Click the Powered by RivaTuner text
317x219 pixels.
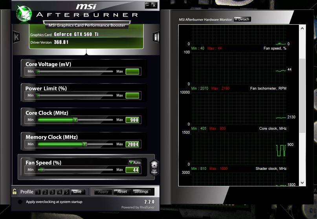[x=137, y=207]
